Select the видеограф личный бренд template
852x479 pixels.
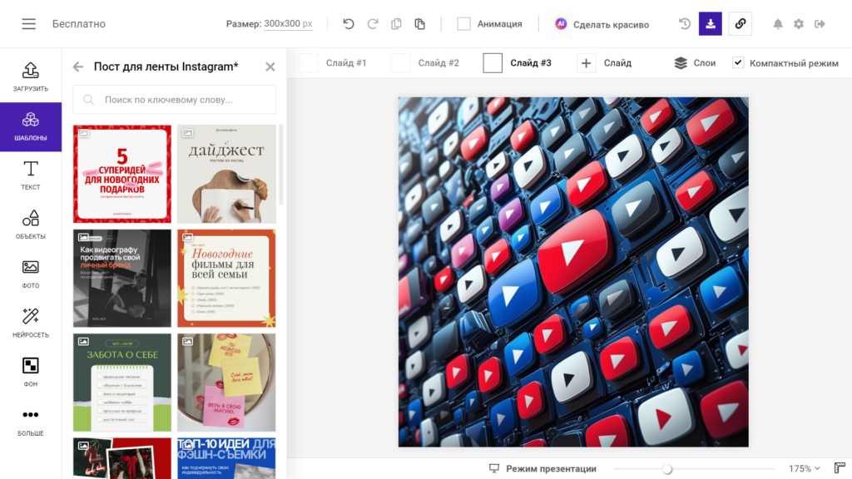pos(122,278)
